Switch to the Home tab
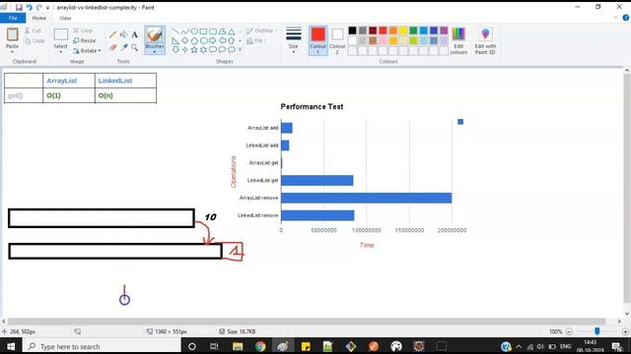The image size is (631, 354). click(39, 18)
